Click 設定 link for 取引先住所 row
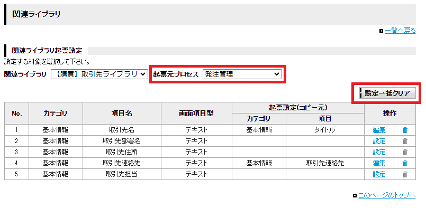Screen dimensions: 426x208 tap(379, 152)
